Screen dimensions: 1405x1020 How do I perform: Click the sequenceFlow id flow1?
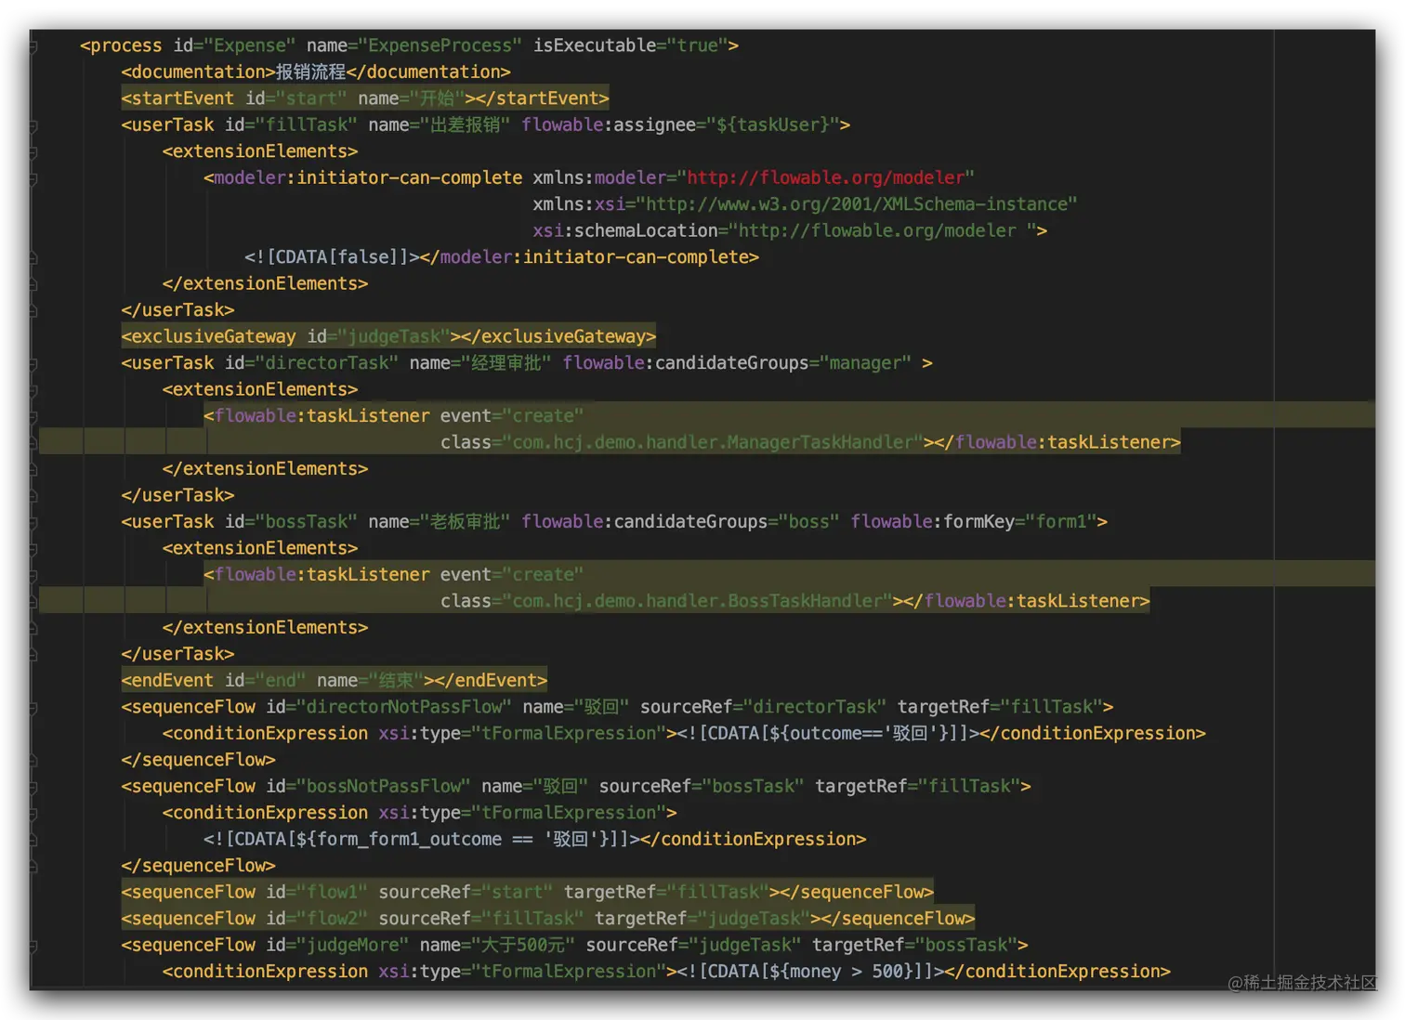[x=332, y=893]
